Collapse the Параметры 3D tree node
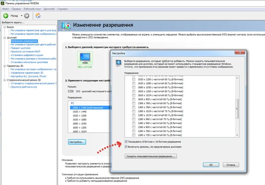265x185 pixels. (5, 66)
